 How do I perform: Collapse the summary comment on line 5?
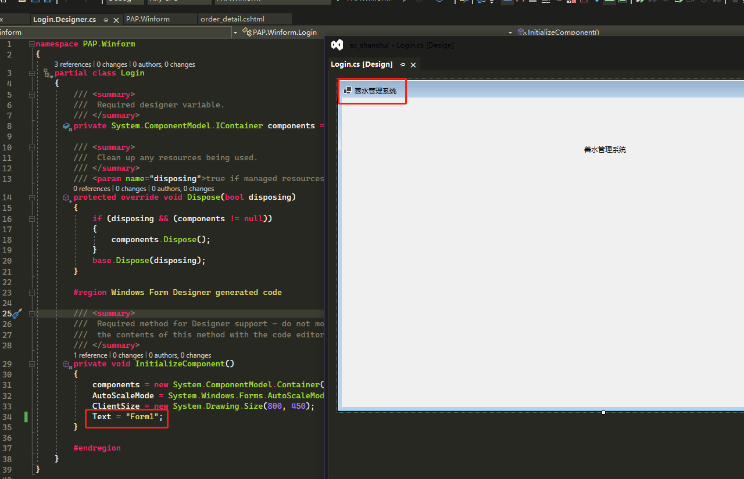click(32, 95)
